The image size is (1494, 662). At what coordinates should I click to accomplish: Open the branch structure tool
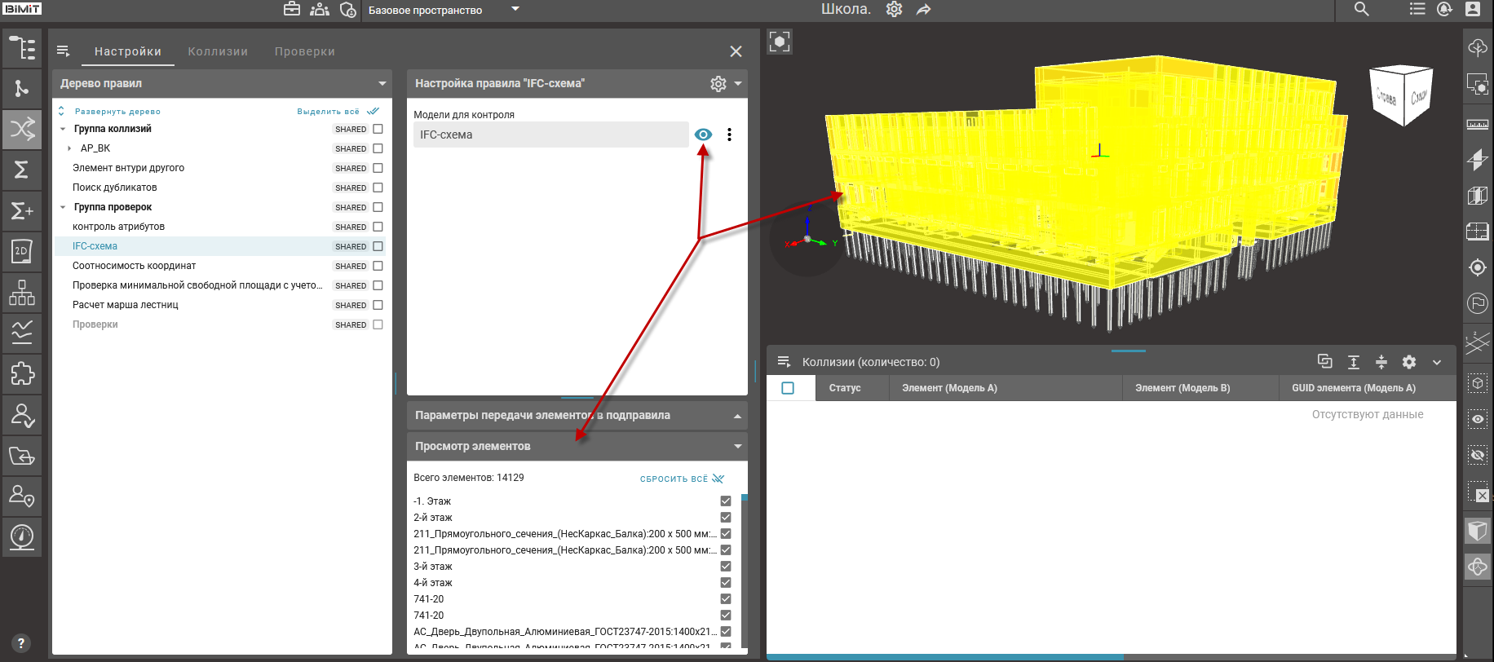(22, 89)
